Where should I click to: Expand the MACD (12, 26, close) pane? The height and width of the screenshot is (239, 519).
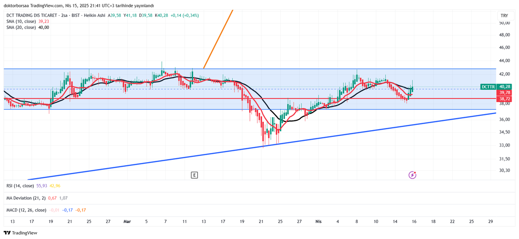pyautogui.click(x=26, y=210)
